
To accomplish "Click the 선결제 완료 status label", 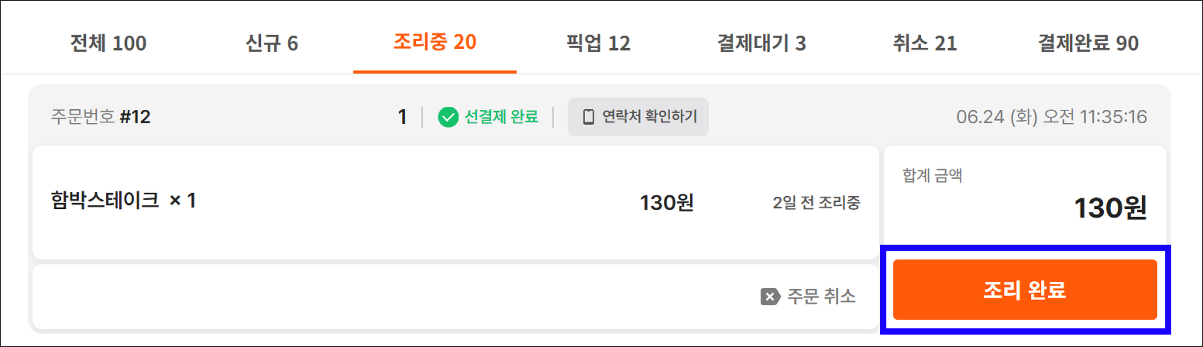I will (x=501, y=117).
